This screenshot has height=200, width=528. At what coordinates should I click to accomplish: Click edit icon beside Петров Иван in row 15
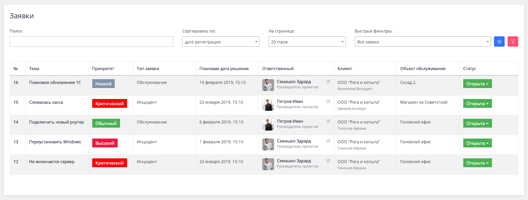click(328, 102)
